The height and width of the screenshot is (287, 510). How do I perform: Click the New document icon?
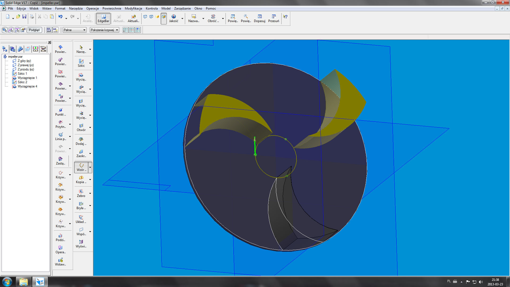coord(8,17)
